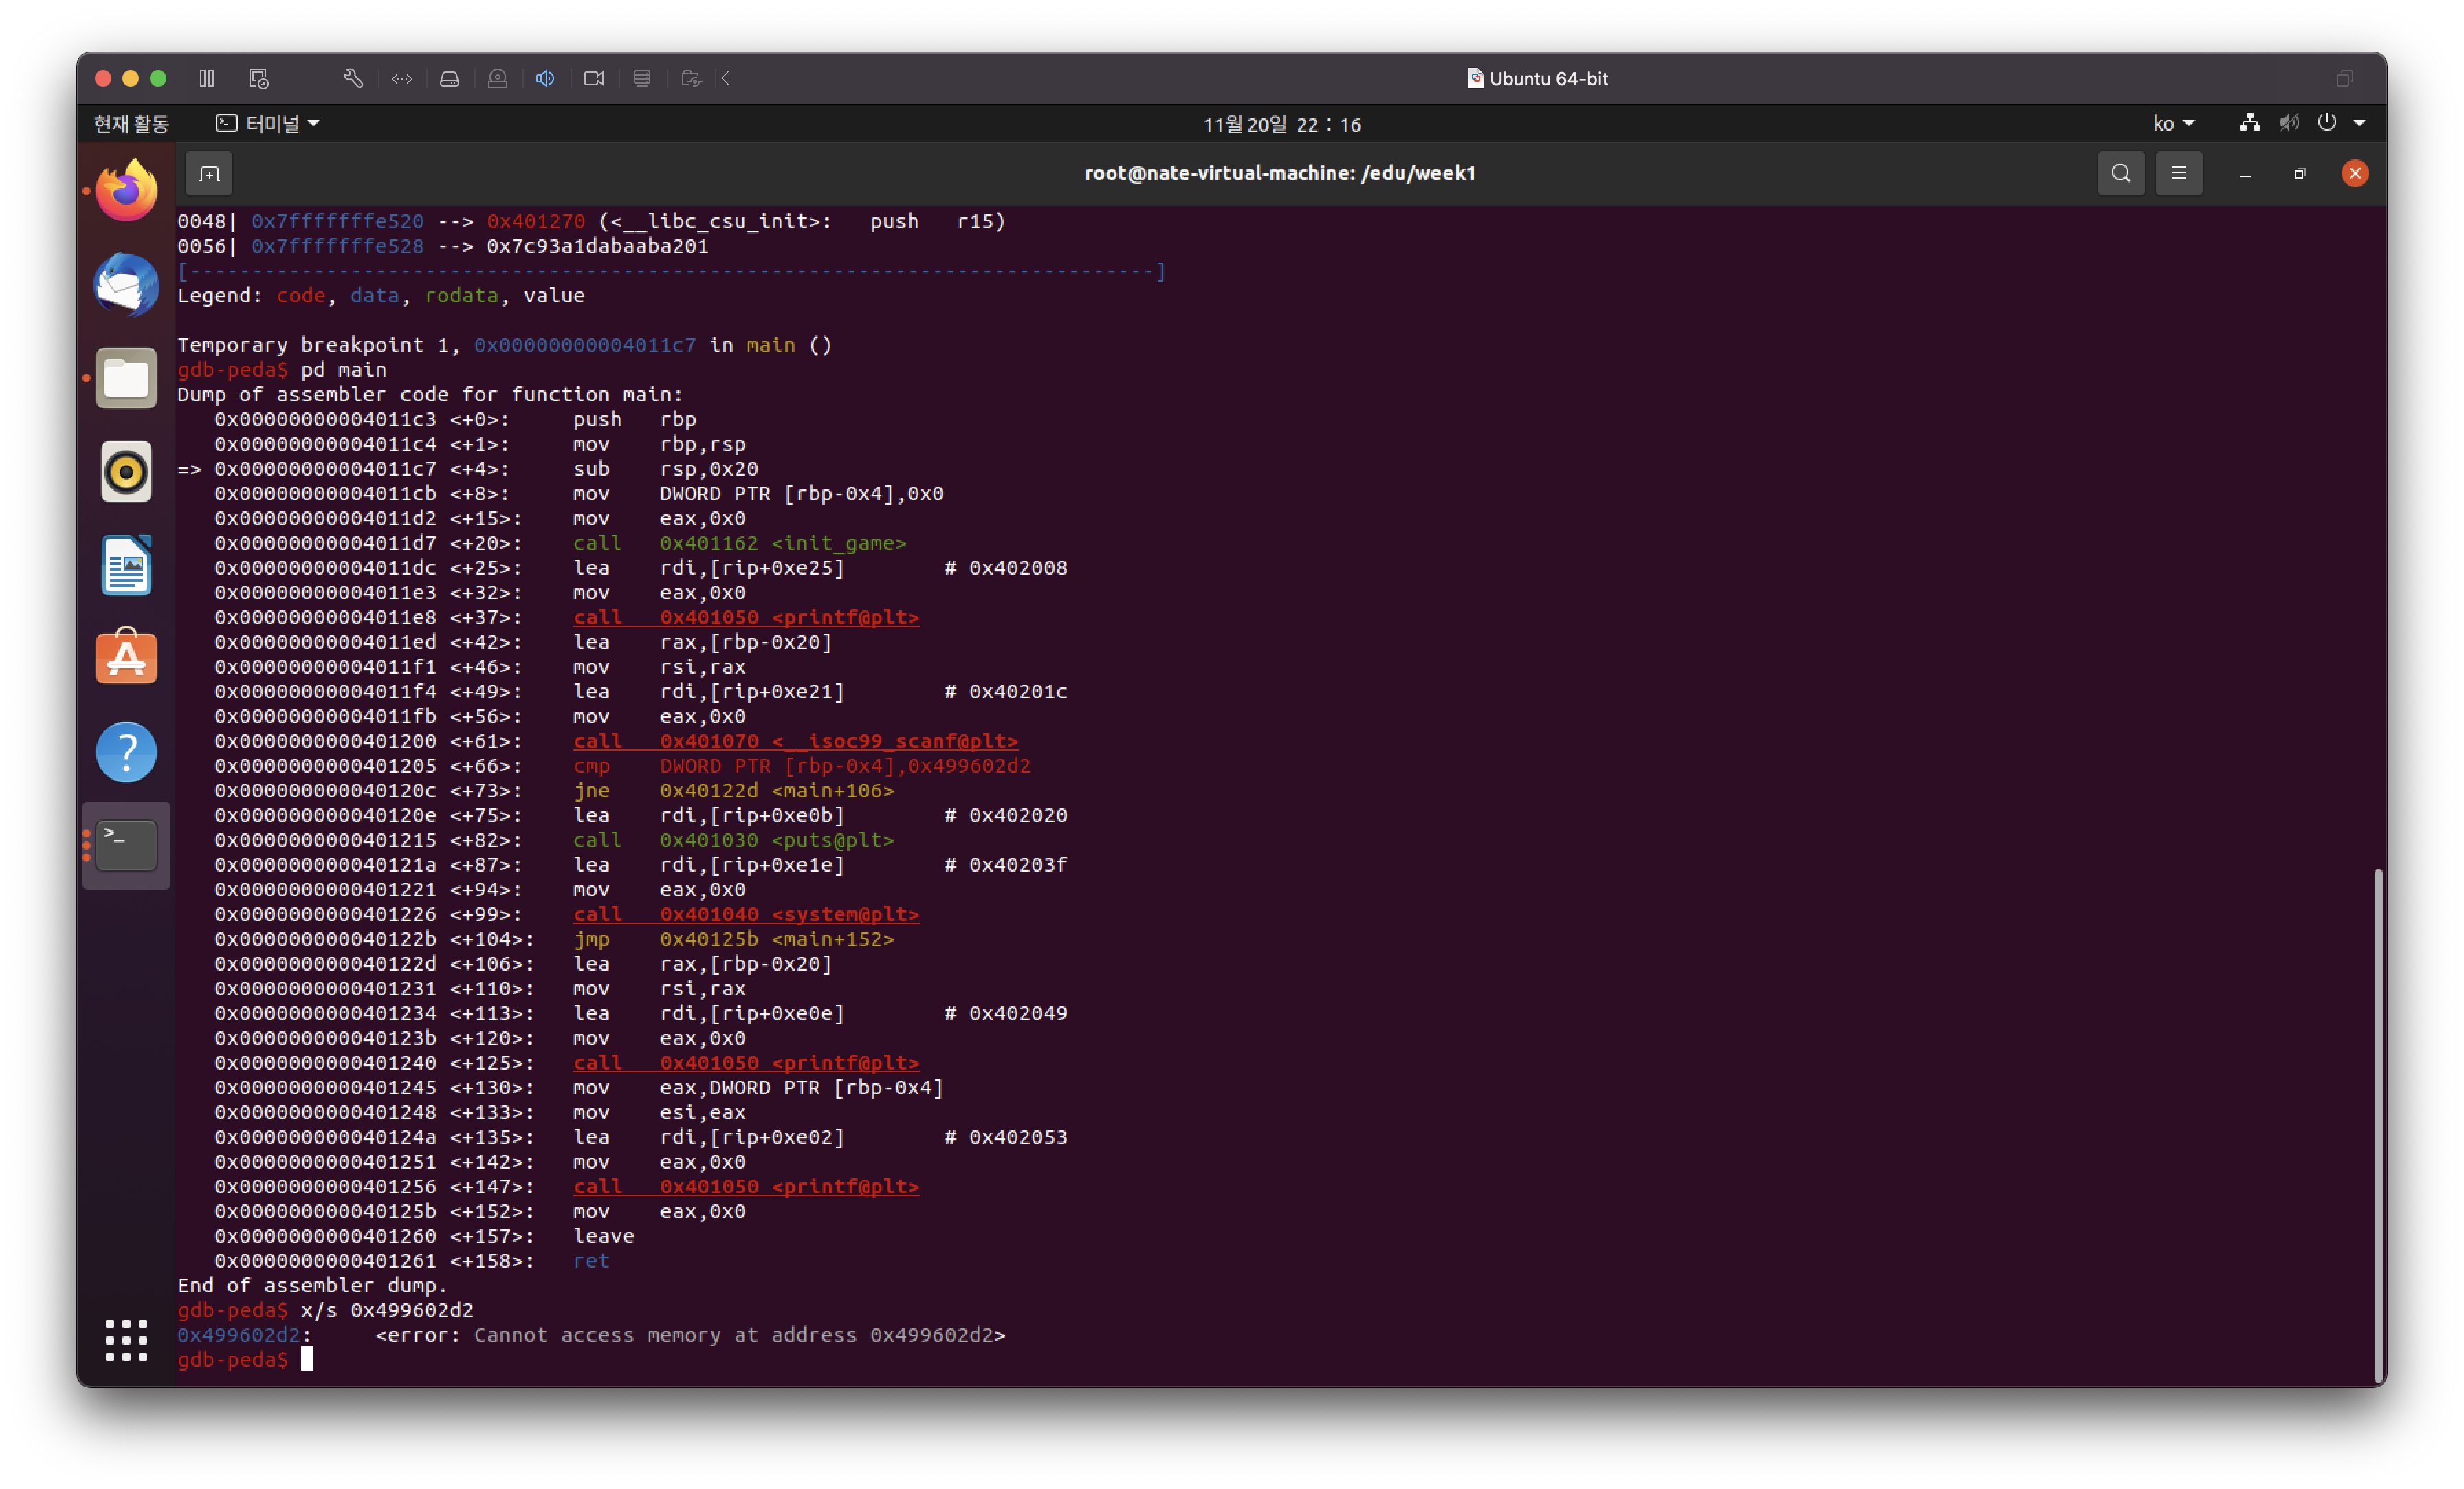Click the 현재 활동 activities button
Viewport: 2464px width, 1489px height.
point(131,123)
